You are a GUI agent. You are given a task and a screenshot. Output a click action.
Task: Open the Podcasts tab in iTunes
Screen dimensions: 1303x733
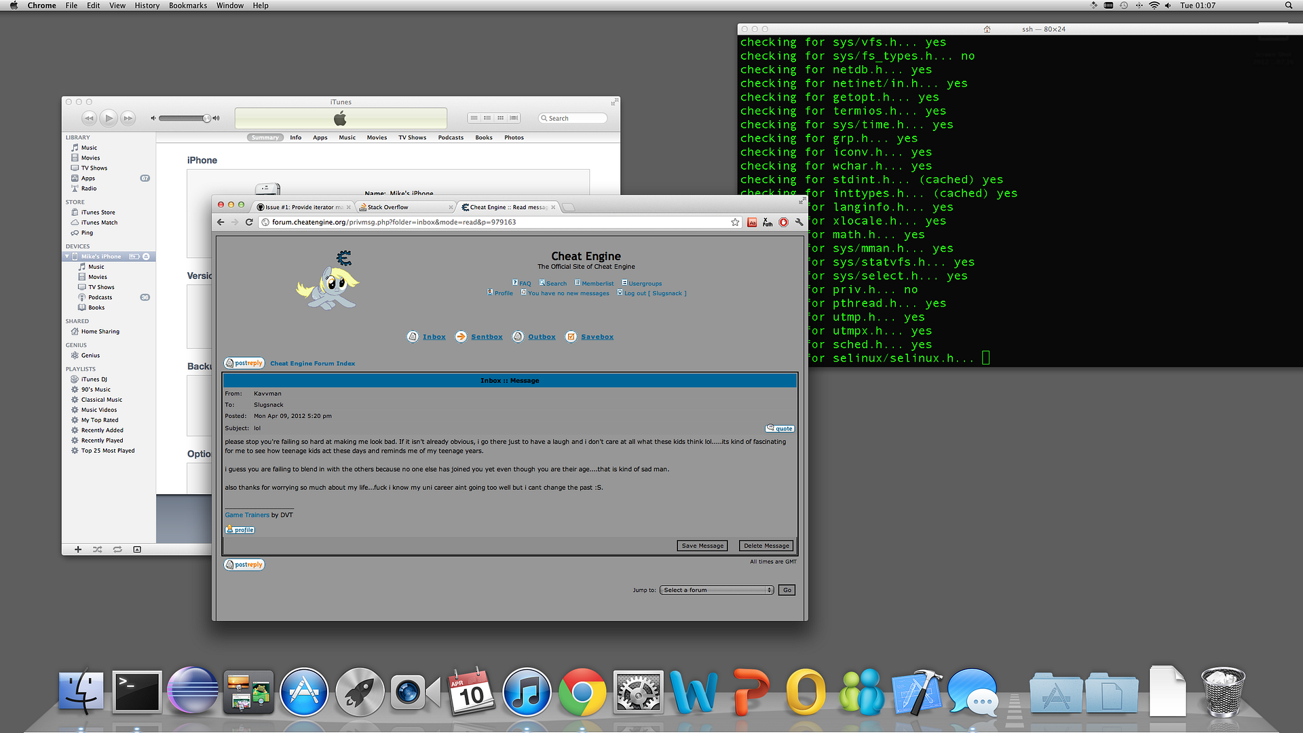[x=451, y=138]
